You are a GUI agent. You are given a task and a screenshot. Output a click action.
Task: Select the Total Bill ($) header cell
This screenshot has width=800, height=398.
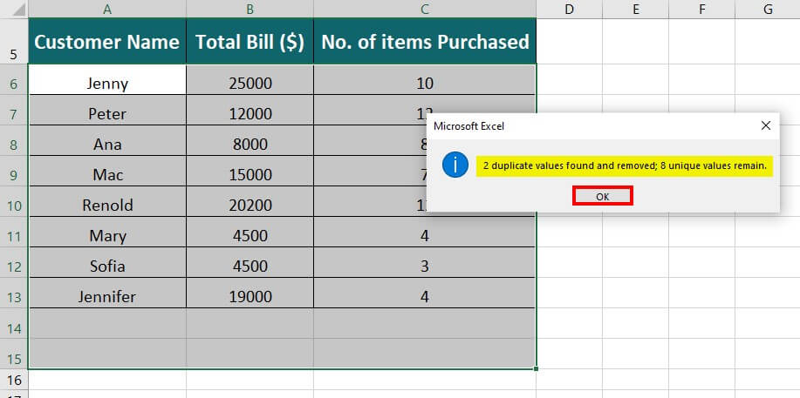(x=250, y=42)
